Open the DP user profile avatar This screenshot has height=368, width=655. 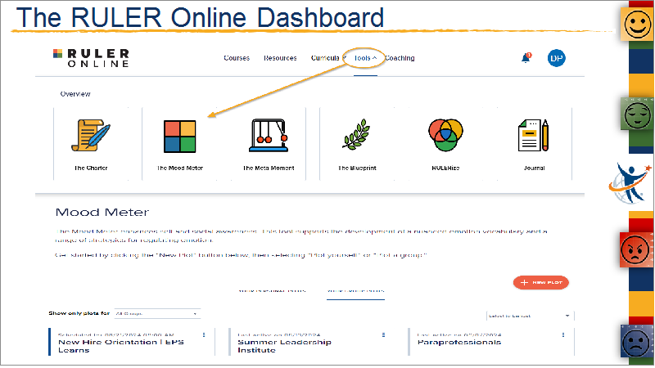tap(557, 58)
